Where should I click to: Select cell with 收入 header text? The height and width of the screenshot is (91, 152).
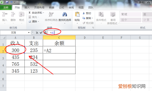(x=15, y=43)
